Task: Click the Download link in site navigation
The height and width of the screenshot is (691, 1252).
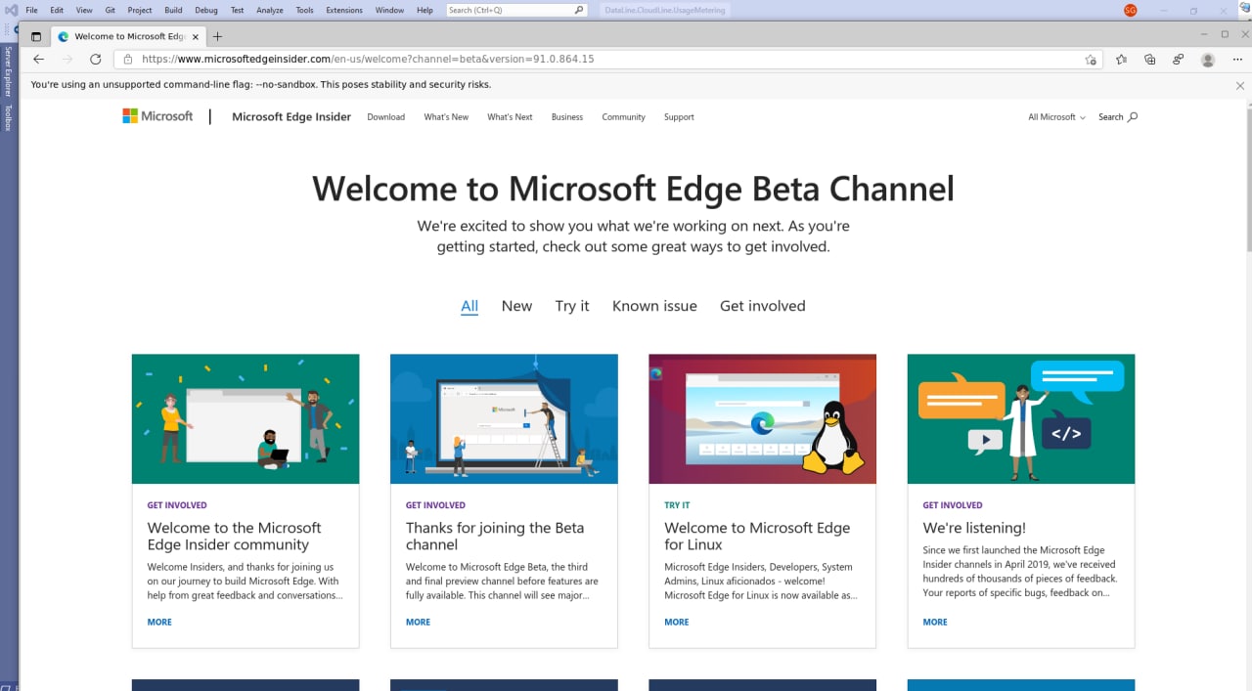Action: pos(385,117)
